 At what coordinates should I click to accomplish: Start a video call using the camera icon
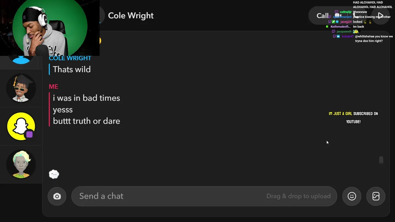pos(338,15)
